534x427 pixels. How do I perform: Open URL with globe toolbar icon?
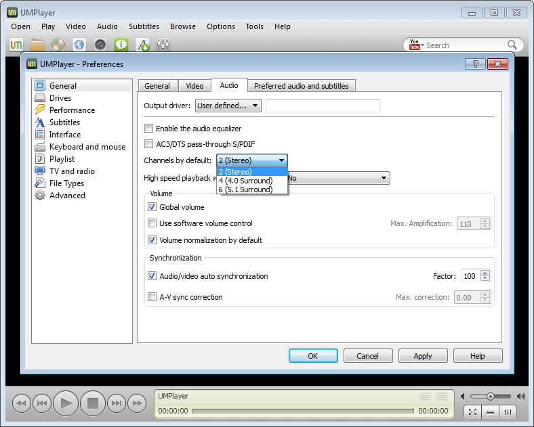(x=79, y=45)
